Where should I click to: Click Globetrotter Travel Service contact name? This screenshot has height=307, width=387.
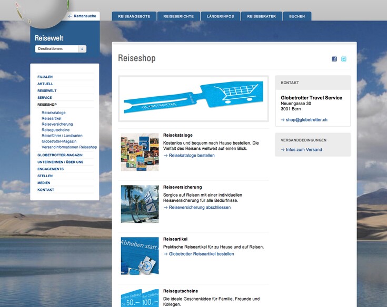click(x=312, y=98)
